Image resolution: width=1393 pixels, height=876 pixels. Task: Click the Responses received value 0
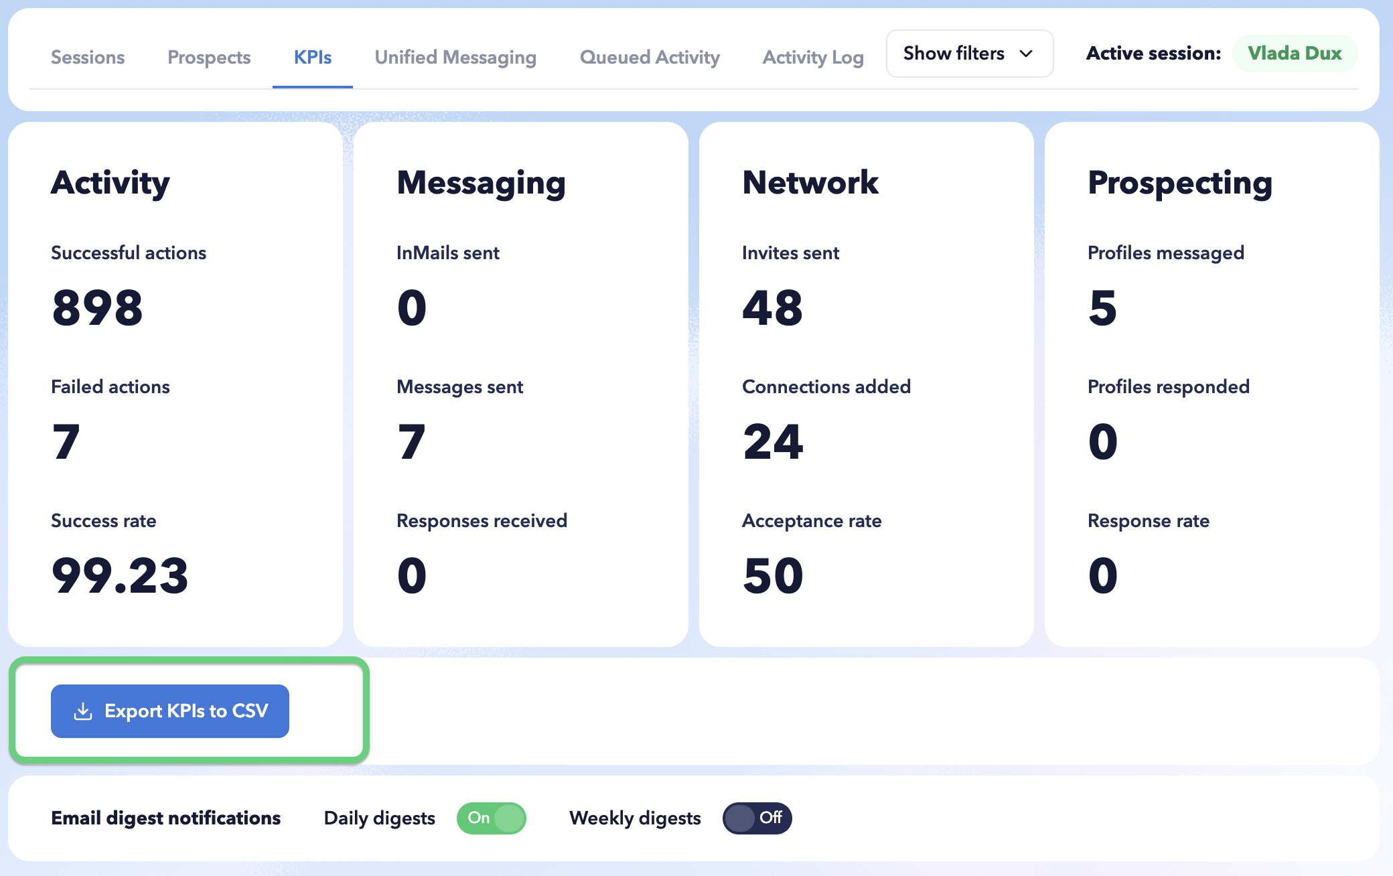pos(412,576)
